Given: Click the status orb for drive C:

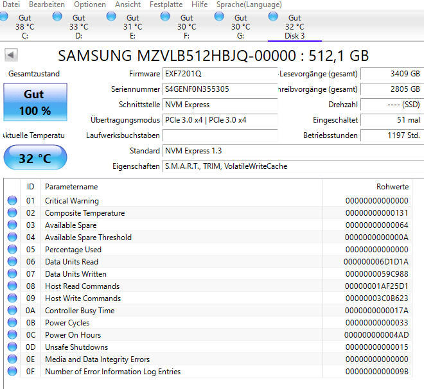Looking at the screenshot, I should (3, 16).
